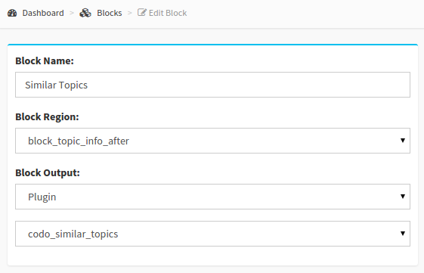Click the codo_similar_topics dropdown arrow
Image resolution: width=424 pixels, height=273 pixels.
tap(403, 234)
